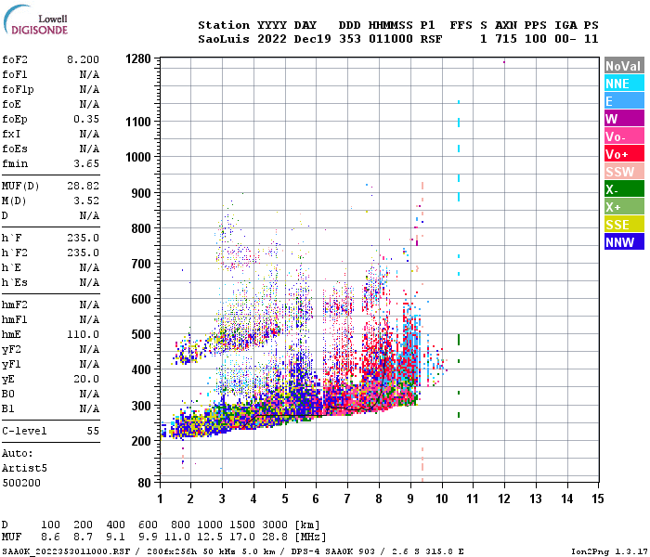Click the SaoLuis station name

point(224,39)
